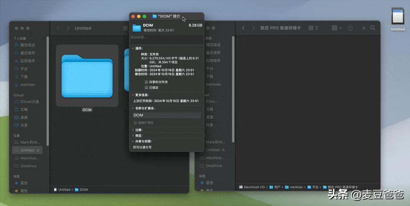This screenshot has height=206, width=410.
Task: Eject Untitled in the Untitled window sidebar
Action: point(38,150)
